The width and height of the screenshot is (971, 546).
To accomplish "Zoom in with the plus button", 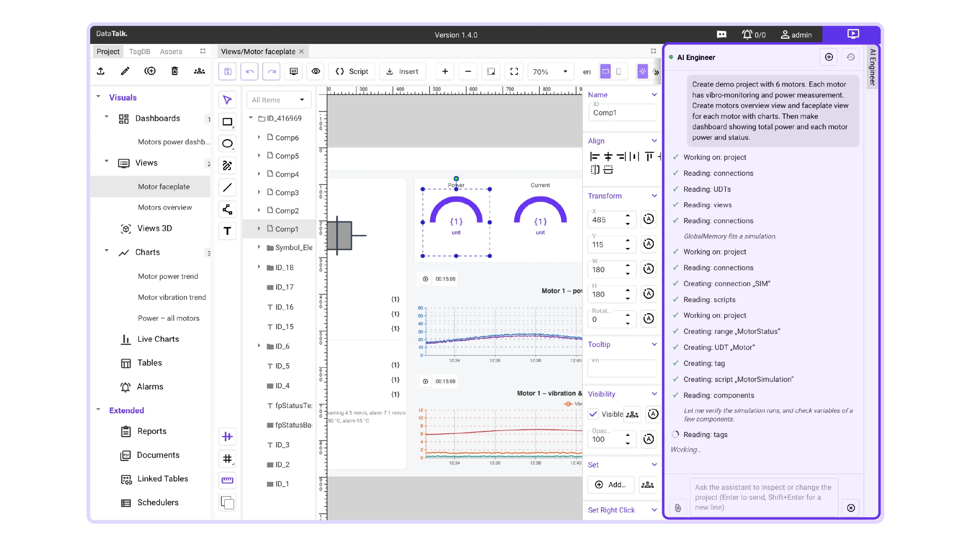I will (x=445, y=71).
